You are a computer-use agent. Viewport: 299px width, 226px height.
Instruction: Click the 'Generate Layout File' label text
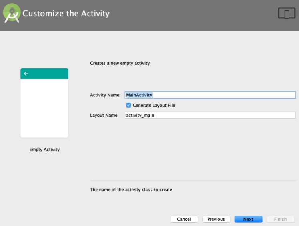click(154, 106)
